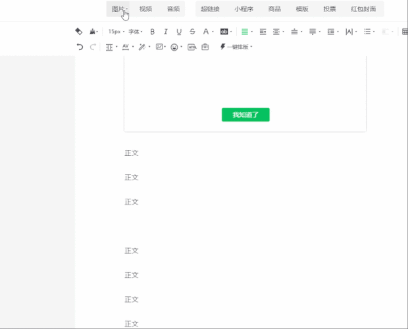Open the 一键排版 dropdown

click(236, 47)
